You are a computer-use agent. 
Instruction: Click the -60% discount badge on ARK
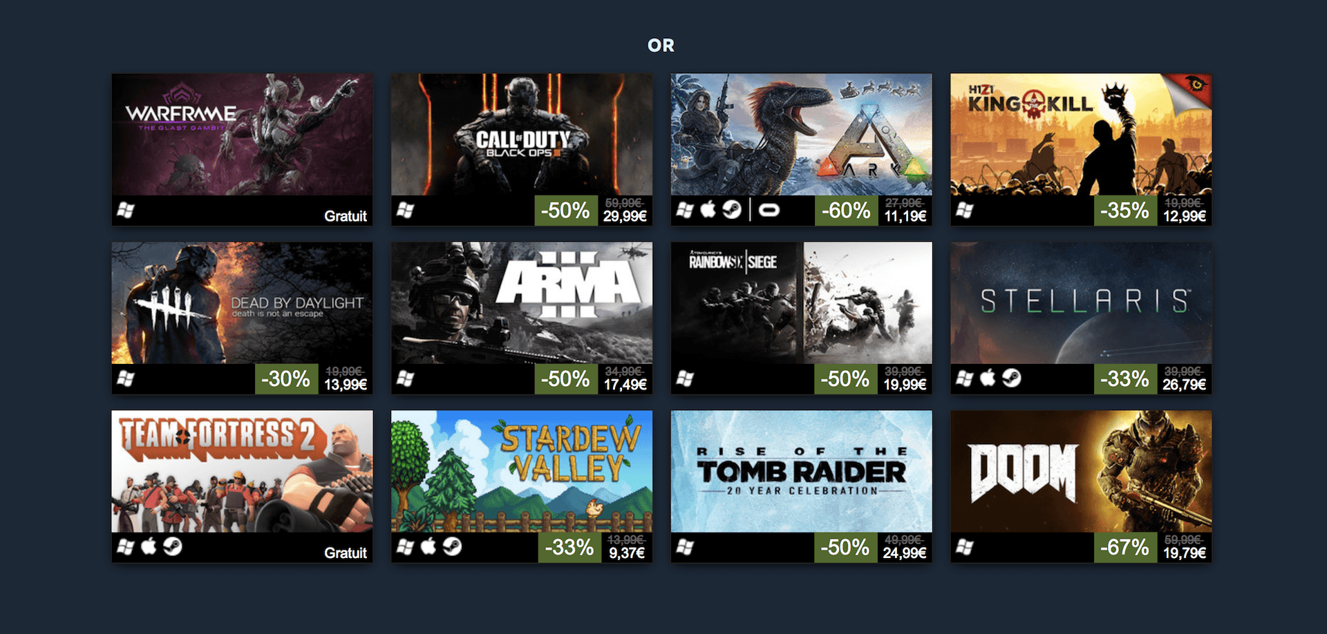coord(846,211)
